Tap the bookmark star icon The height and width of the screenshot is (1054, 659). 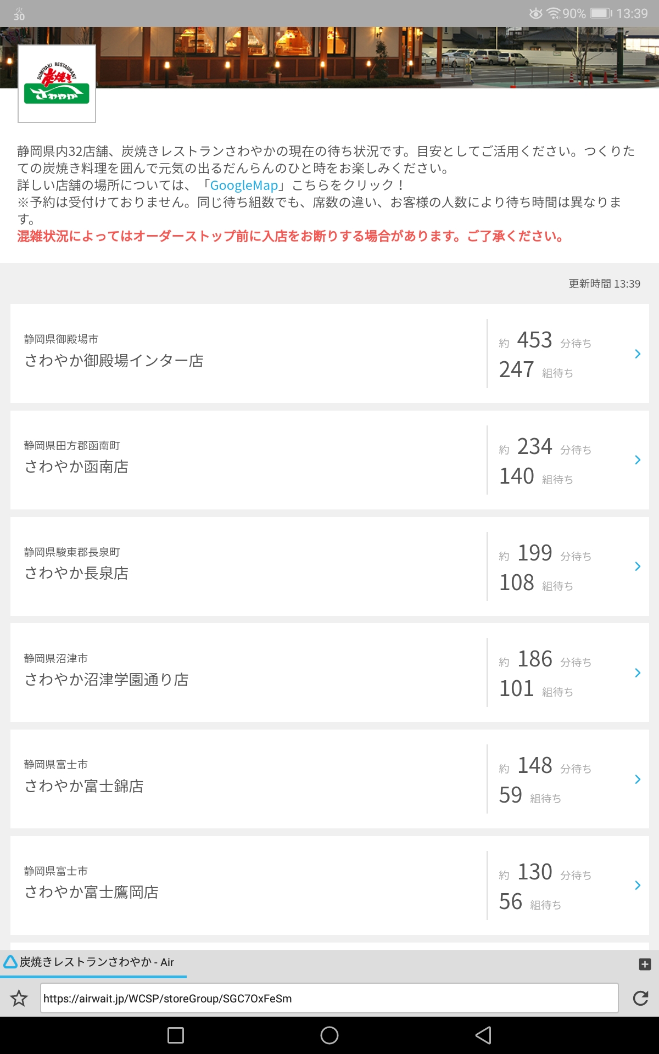tap(19, 998)
